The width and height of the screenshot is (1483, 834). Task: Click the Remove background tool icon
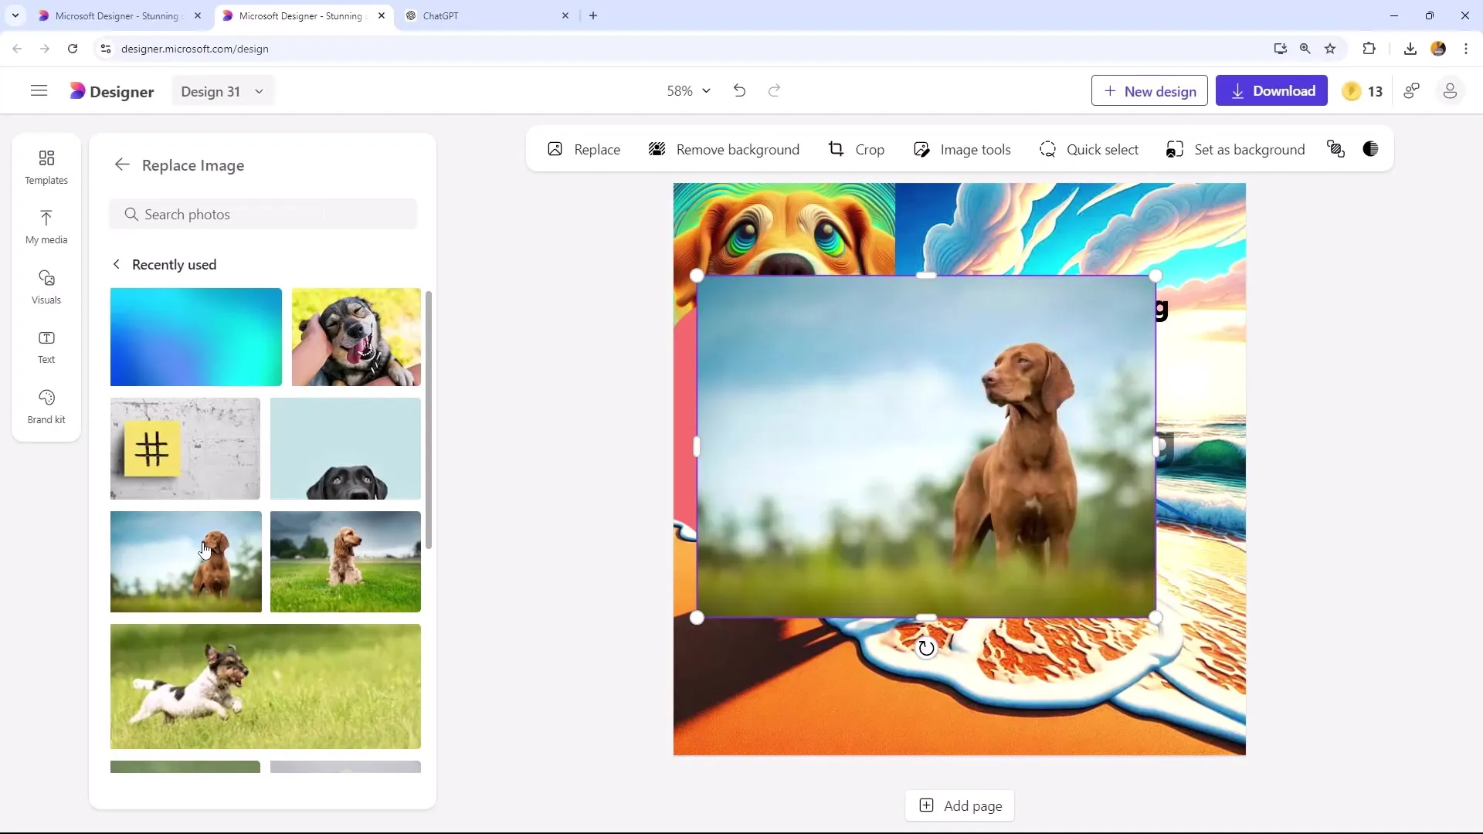657,150
